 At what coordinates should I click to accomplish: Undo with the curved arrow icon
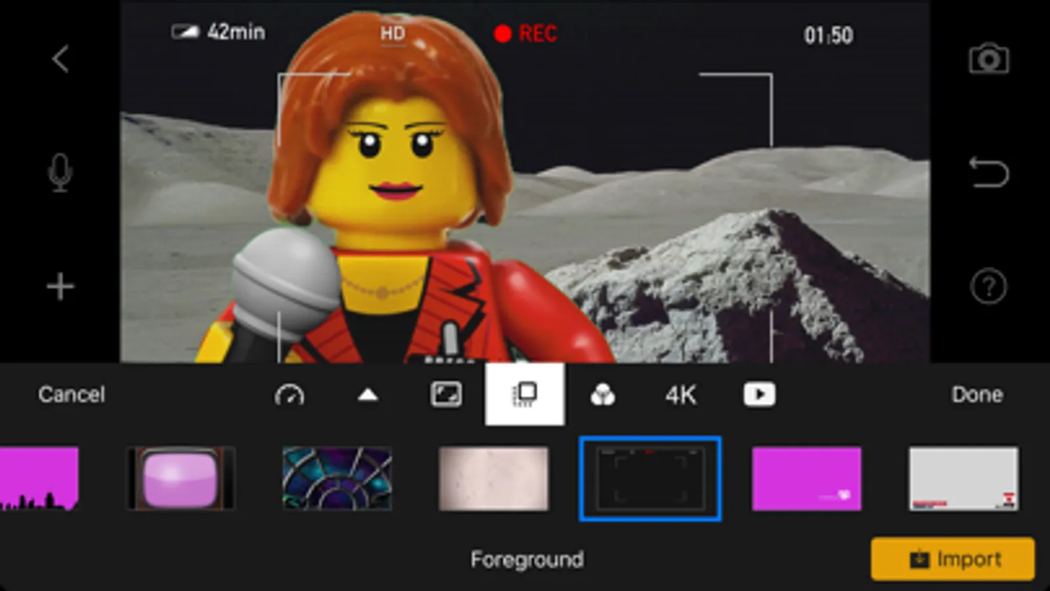(x=988, y=173)
